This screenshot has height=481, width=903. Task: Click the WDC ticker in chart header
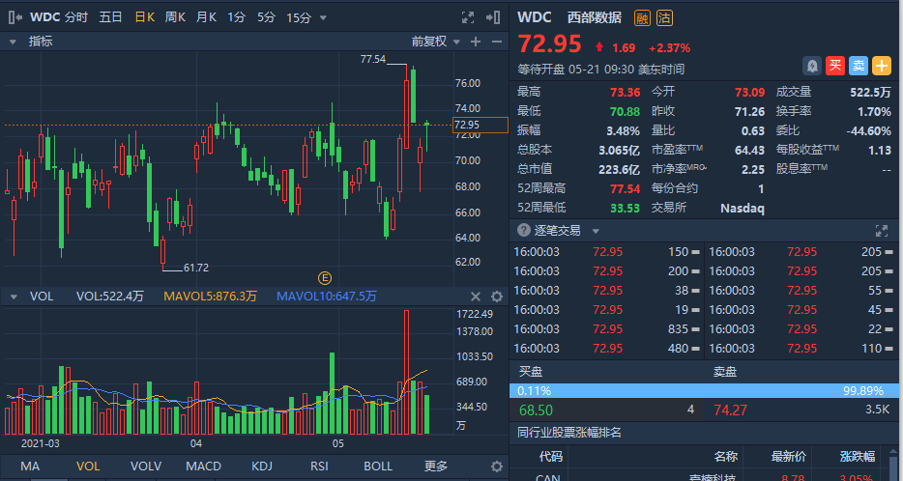(44, 17)
